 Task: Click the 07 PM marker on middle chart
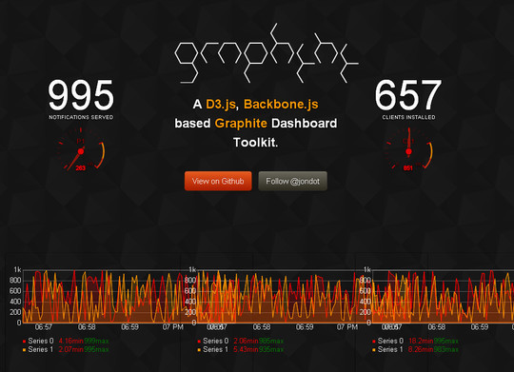347,327
